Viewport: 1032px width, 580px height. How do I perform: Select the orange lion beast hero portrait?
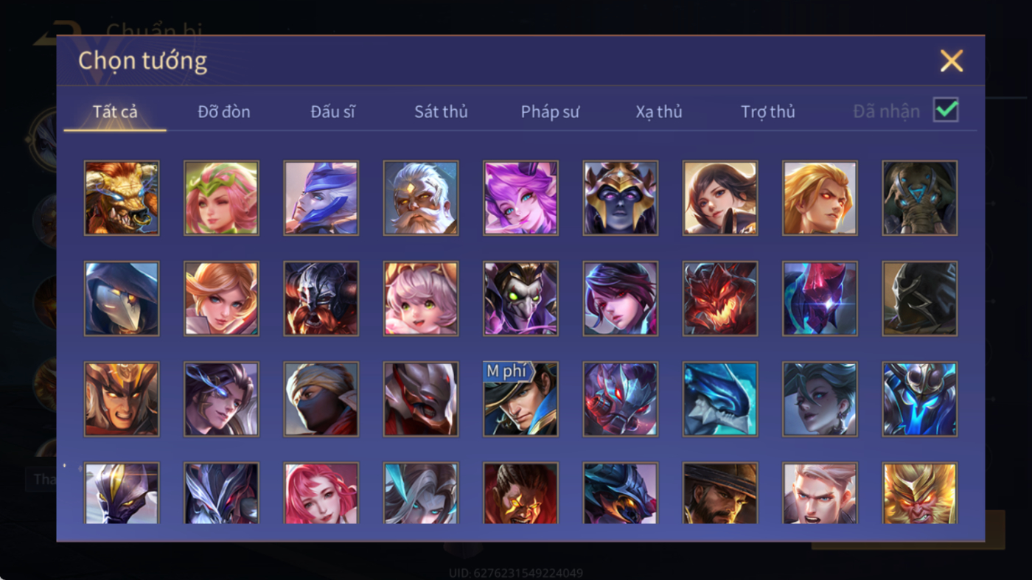coord(122,198)
